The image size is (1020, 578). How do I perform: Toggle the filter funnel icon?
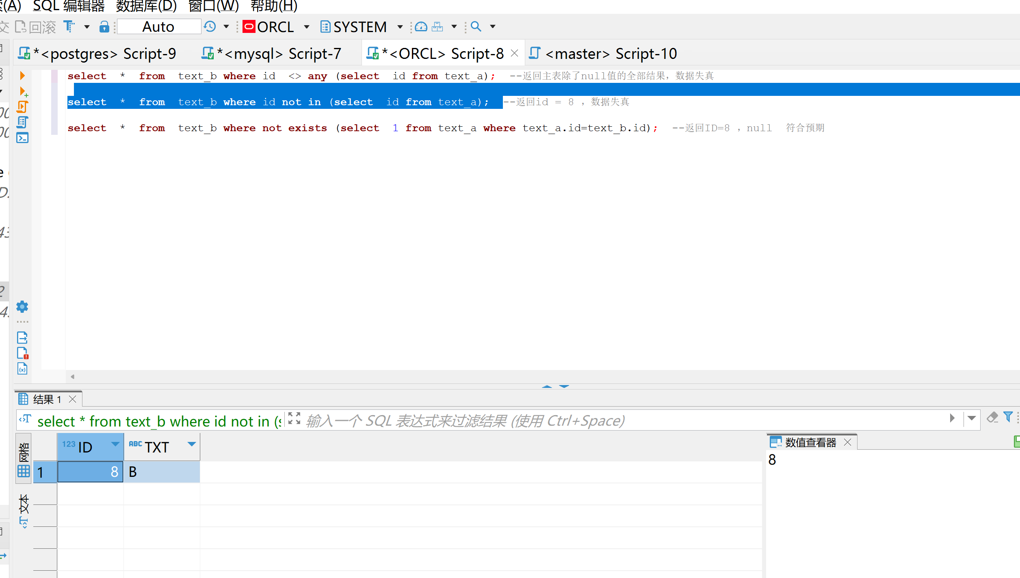click(1008, 417)
